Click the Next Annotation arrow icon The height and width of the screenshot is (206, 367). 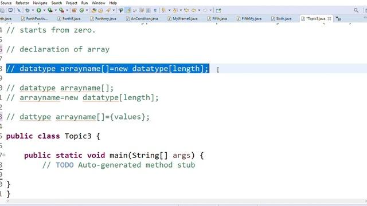coord(163,10)
